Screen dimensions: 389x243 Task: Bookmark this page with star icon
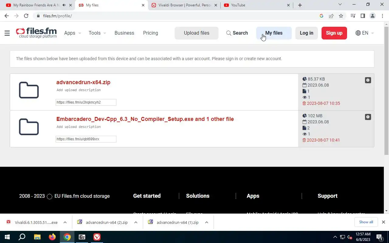pyautogui.click(x=341, y=16)
